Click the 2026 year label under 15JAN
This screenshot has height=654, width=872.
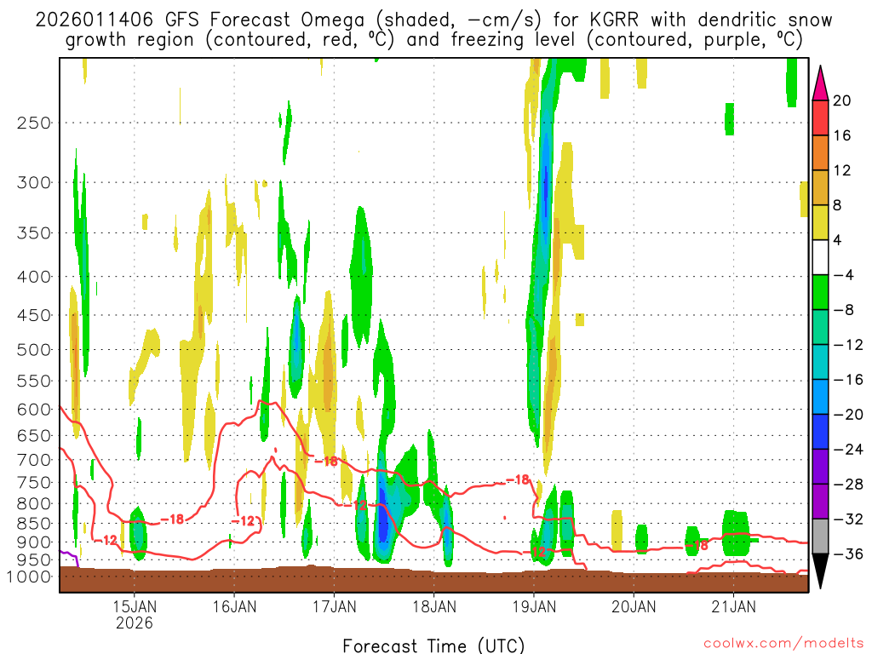[135, 622]
